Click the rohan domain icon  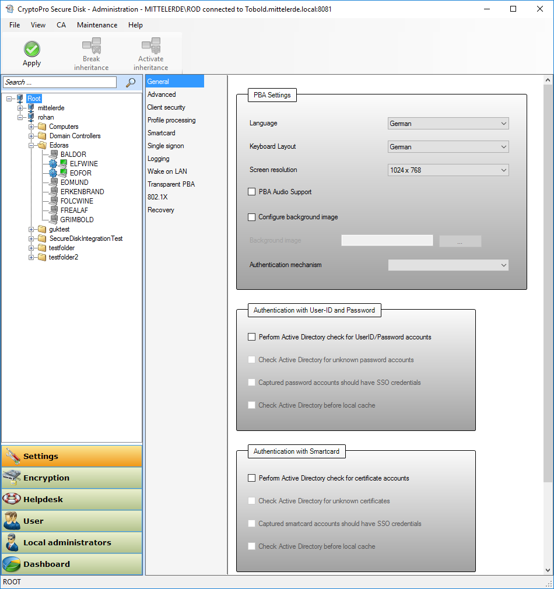31,117
